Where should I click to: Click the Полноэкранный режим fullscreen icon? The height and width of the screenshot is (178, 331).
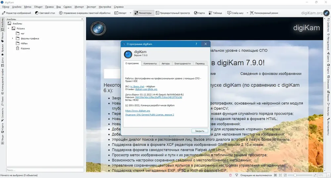[x=252, y=13]
